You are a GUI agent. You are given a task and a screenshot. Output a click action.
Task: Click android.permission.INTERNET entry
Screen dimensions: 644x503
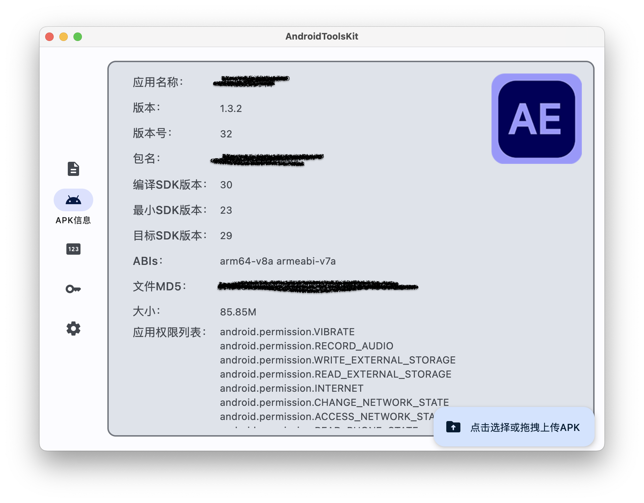point(292,388)
